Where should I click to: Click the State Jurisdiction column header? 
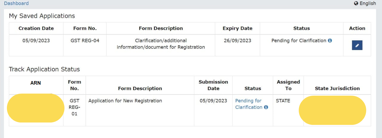pyautogui.click(x=337, y=88)
